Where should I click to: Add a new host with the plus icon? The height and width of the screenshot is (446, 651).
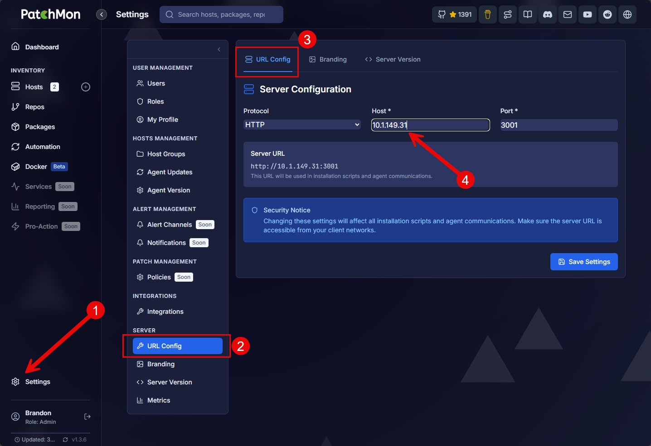(86, 87)
